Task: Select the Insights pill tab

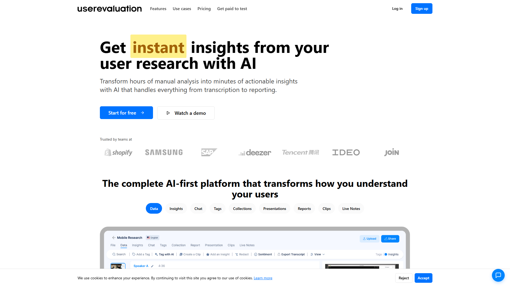Action: click(176, 209)
